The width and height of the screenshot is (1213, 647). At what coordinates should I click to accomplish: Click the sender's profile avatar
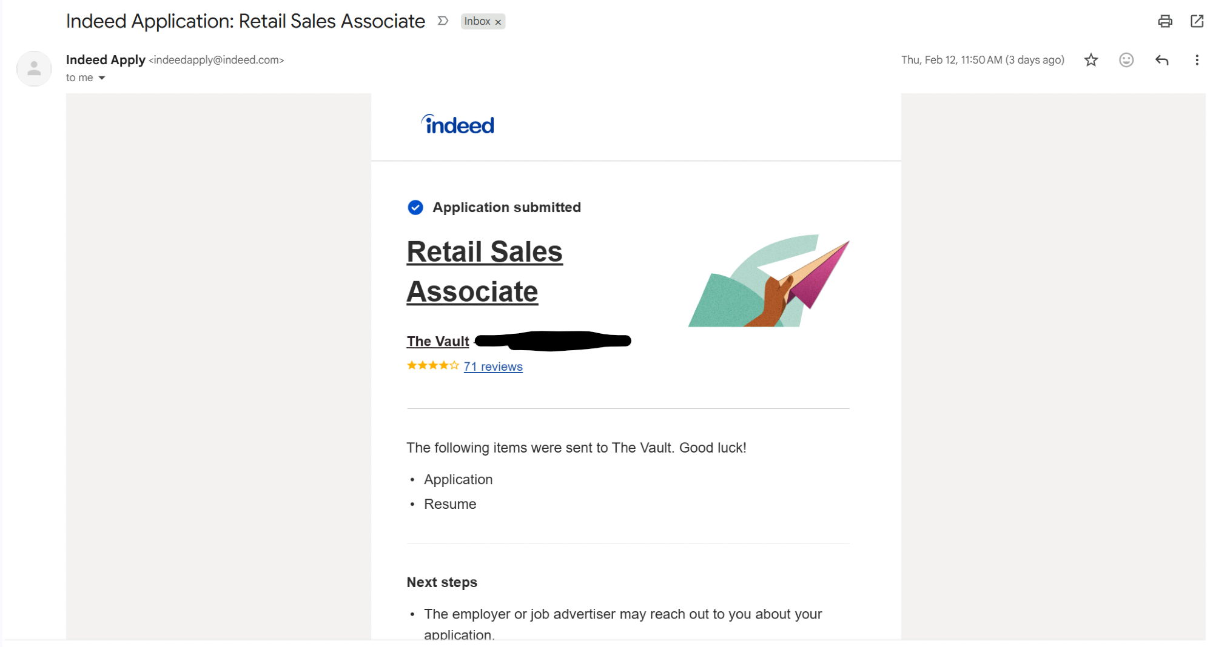34,68
